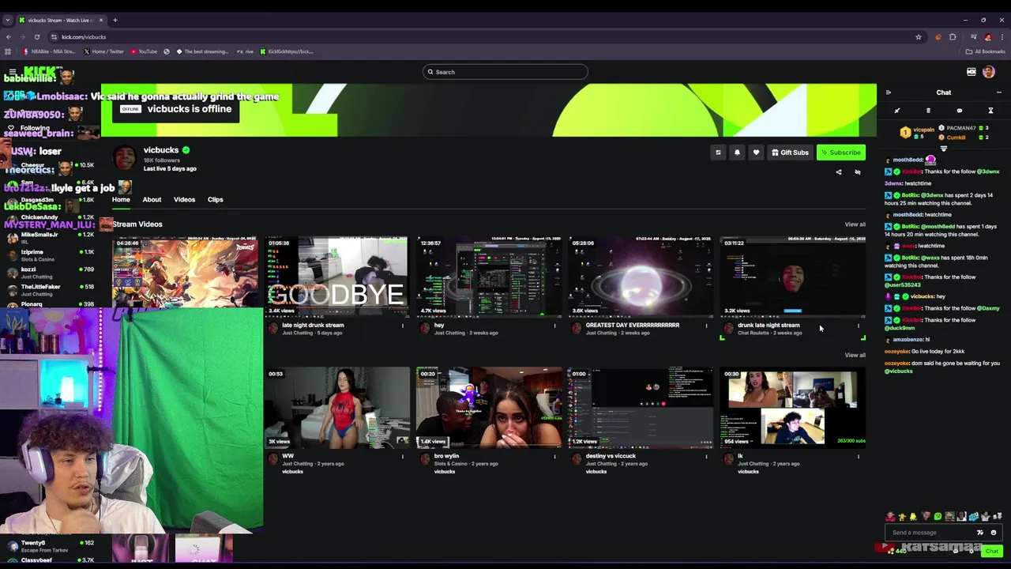1011x569 pixels.
Task: Click the share icon below Subscribe
Action: (839, 172)
